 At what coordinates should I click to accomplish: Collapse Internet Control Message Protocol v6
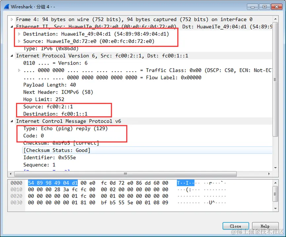tap(12, 121)
